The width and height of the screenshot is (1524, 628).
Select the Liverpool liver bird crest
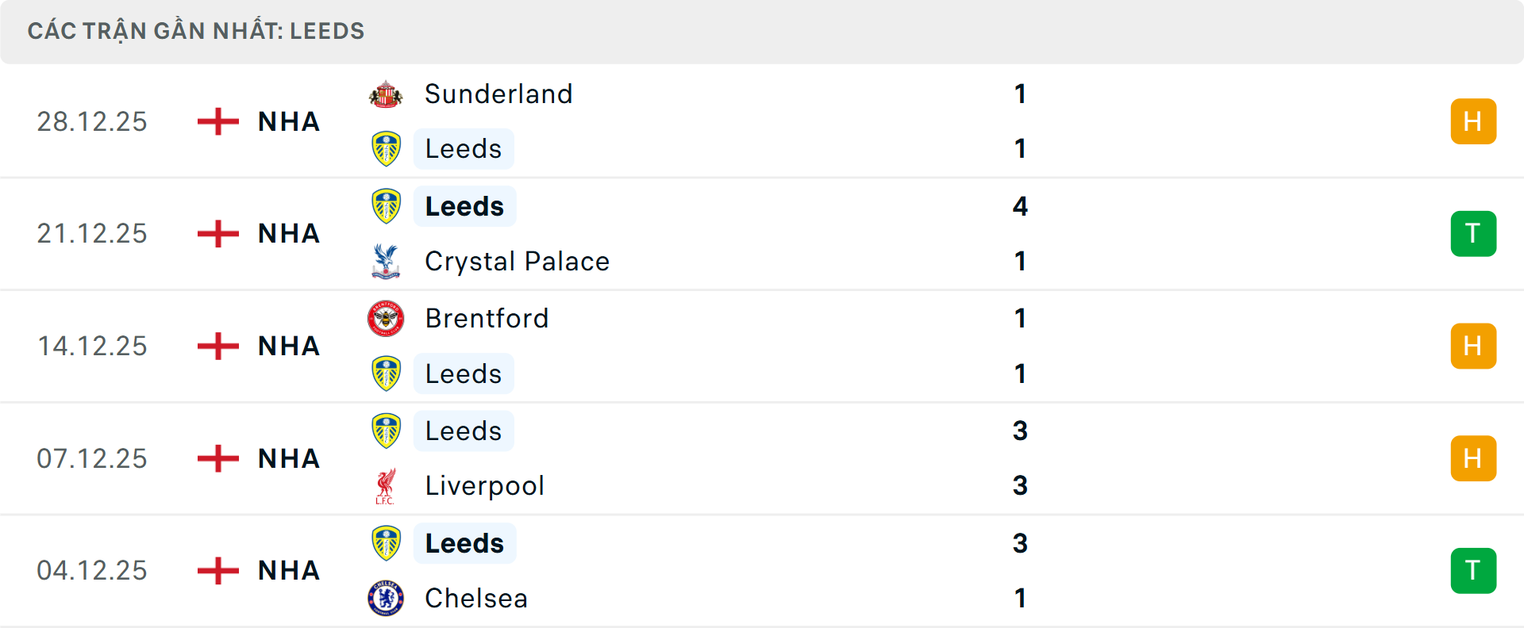pyautogui.click(x=386, y=485)
